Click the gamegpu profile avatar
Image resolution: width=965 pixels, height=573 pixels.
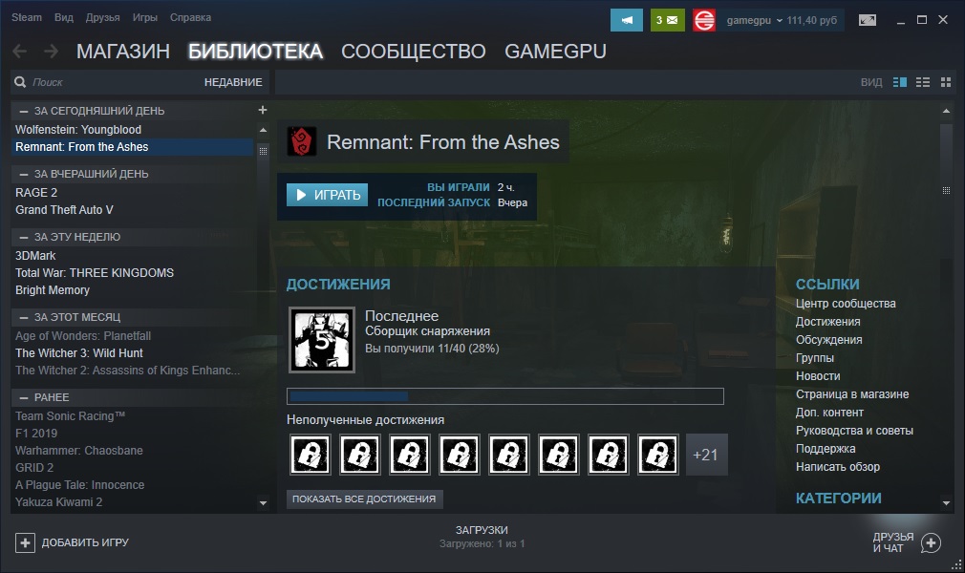(x=704, y=20)
